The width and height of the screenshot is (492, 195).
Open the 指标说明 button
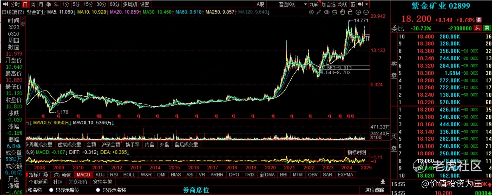pyautogui.click(x=357, y=152)
